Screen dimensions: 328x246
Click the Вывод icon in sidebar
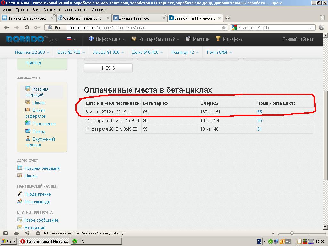27,131
